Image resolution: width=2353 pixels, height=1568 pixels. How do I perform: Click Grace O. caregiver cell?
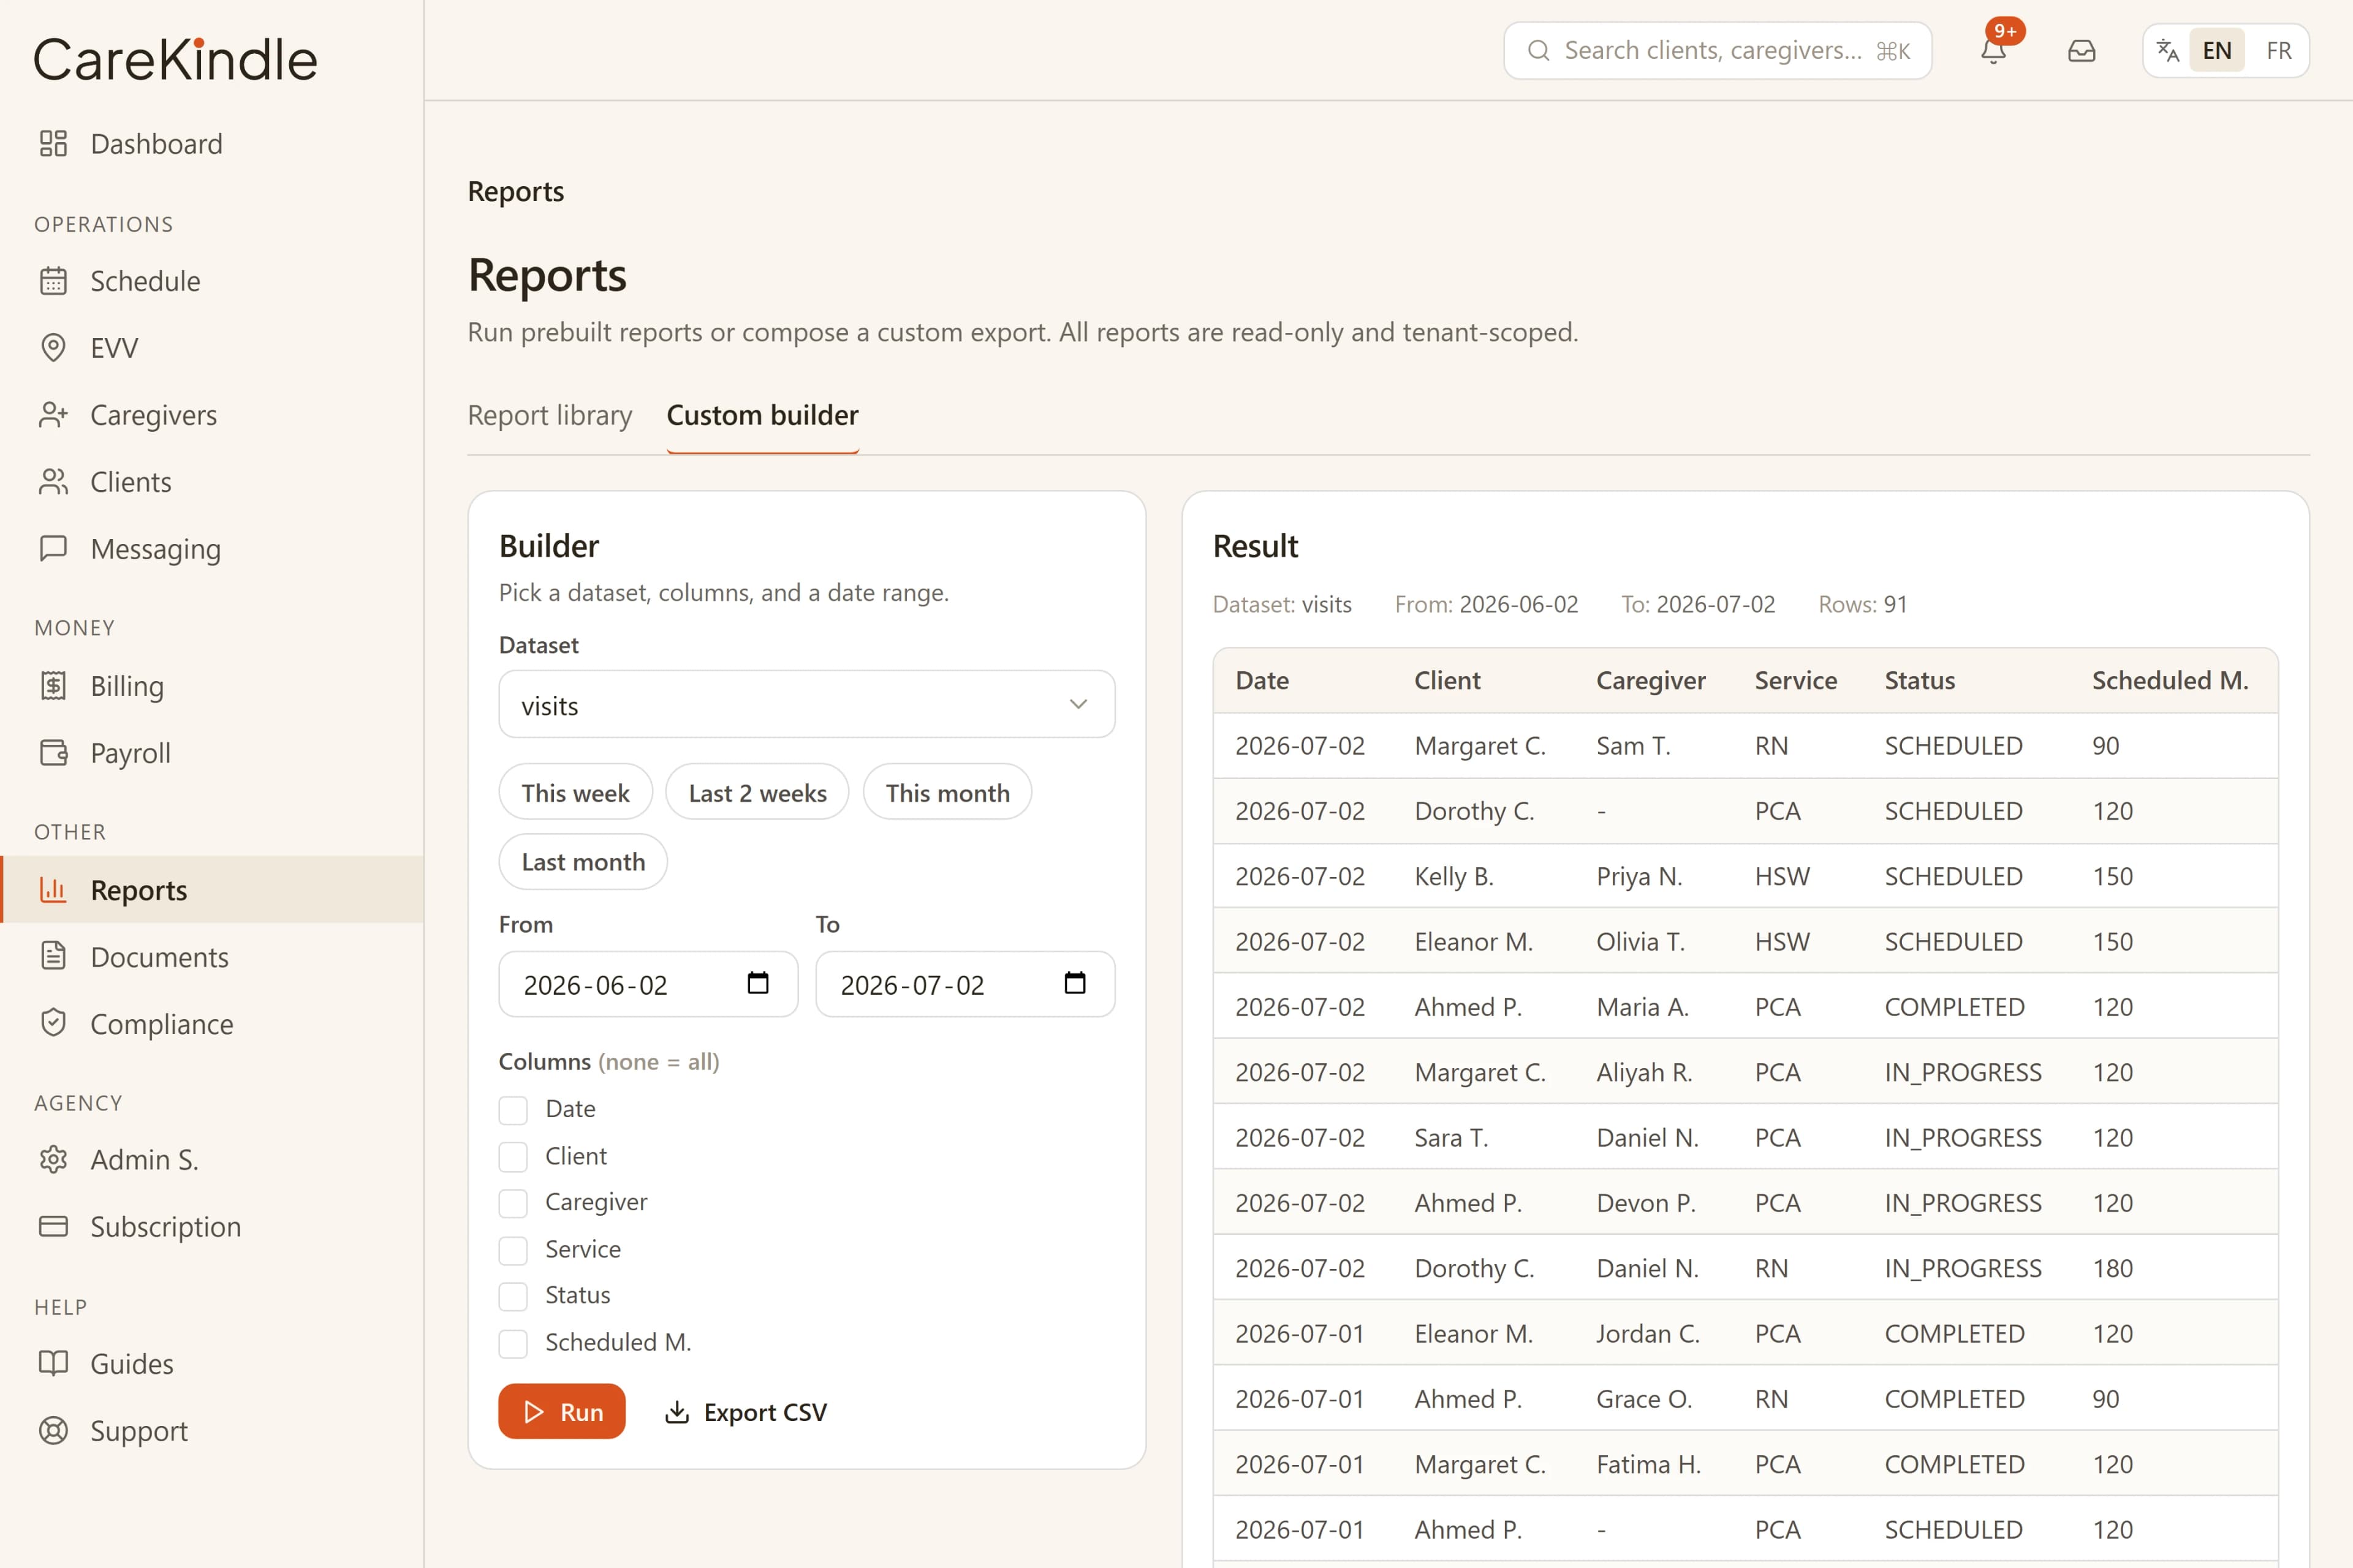(x=1645, y=1399)
